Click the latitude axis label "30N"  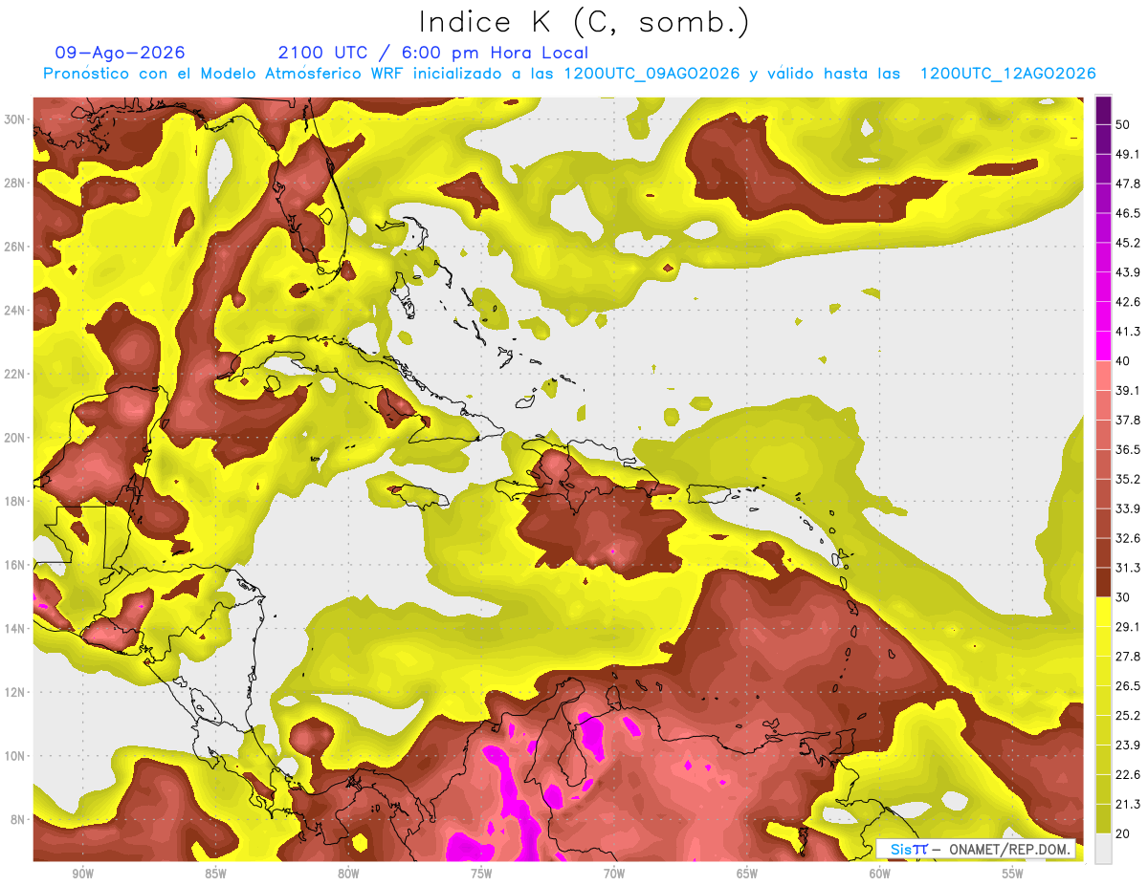[14, 119]
